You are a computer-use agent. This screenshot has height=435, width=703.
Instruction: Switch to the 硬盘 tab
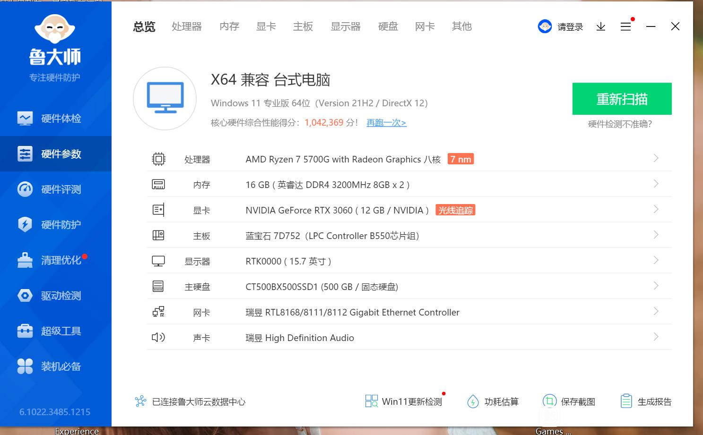pyautogui.click(x=388, y=26)
